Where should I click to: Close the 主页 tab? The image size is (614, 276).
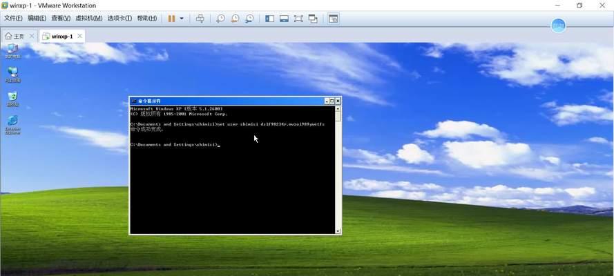pyautogui.click(x=32, y=36)
